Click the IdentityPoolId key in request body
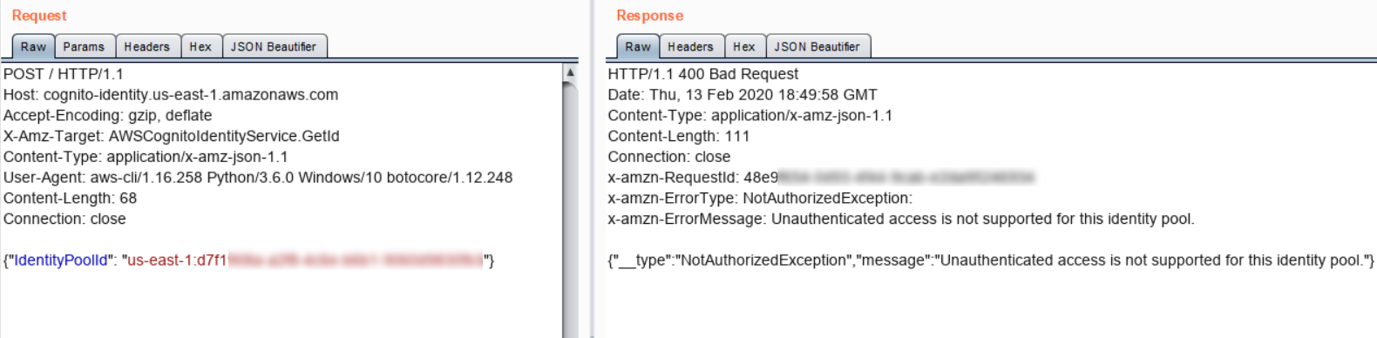Image resolution: width=1377 pixels, height=338 pixels. tap(61, 260)
